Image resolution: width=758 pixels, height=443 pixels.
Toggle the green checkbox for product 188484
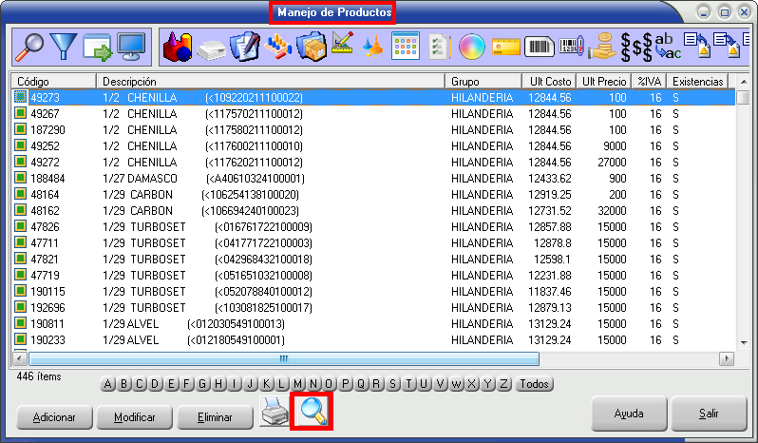(21, 179)
